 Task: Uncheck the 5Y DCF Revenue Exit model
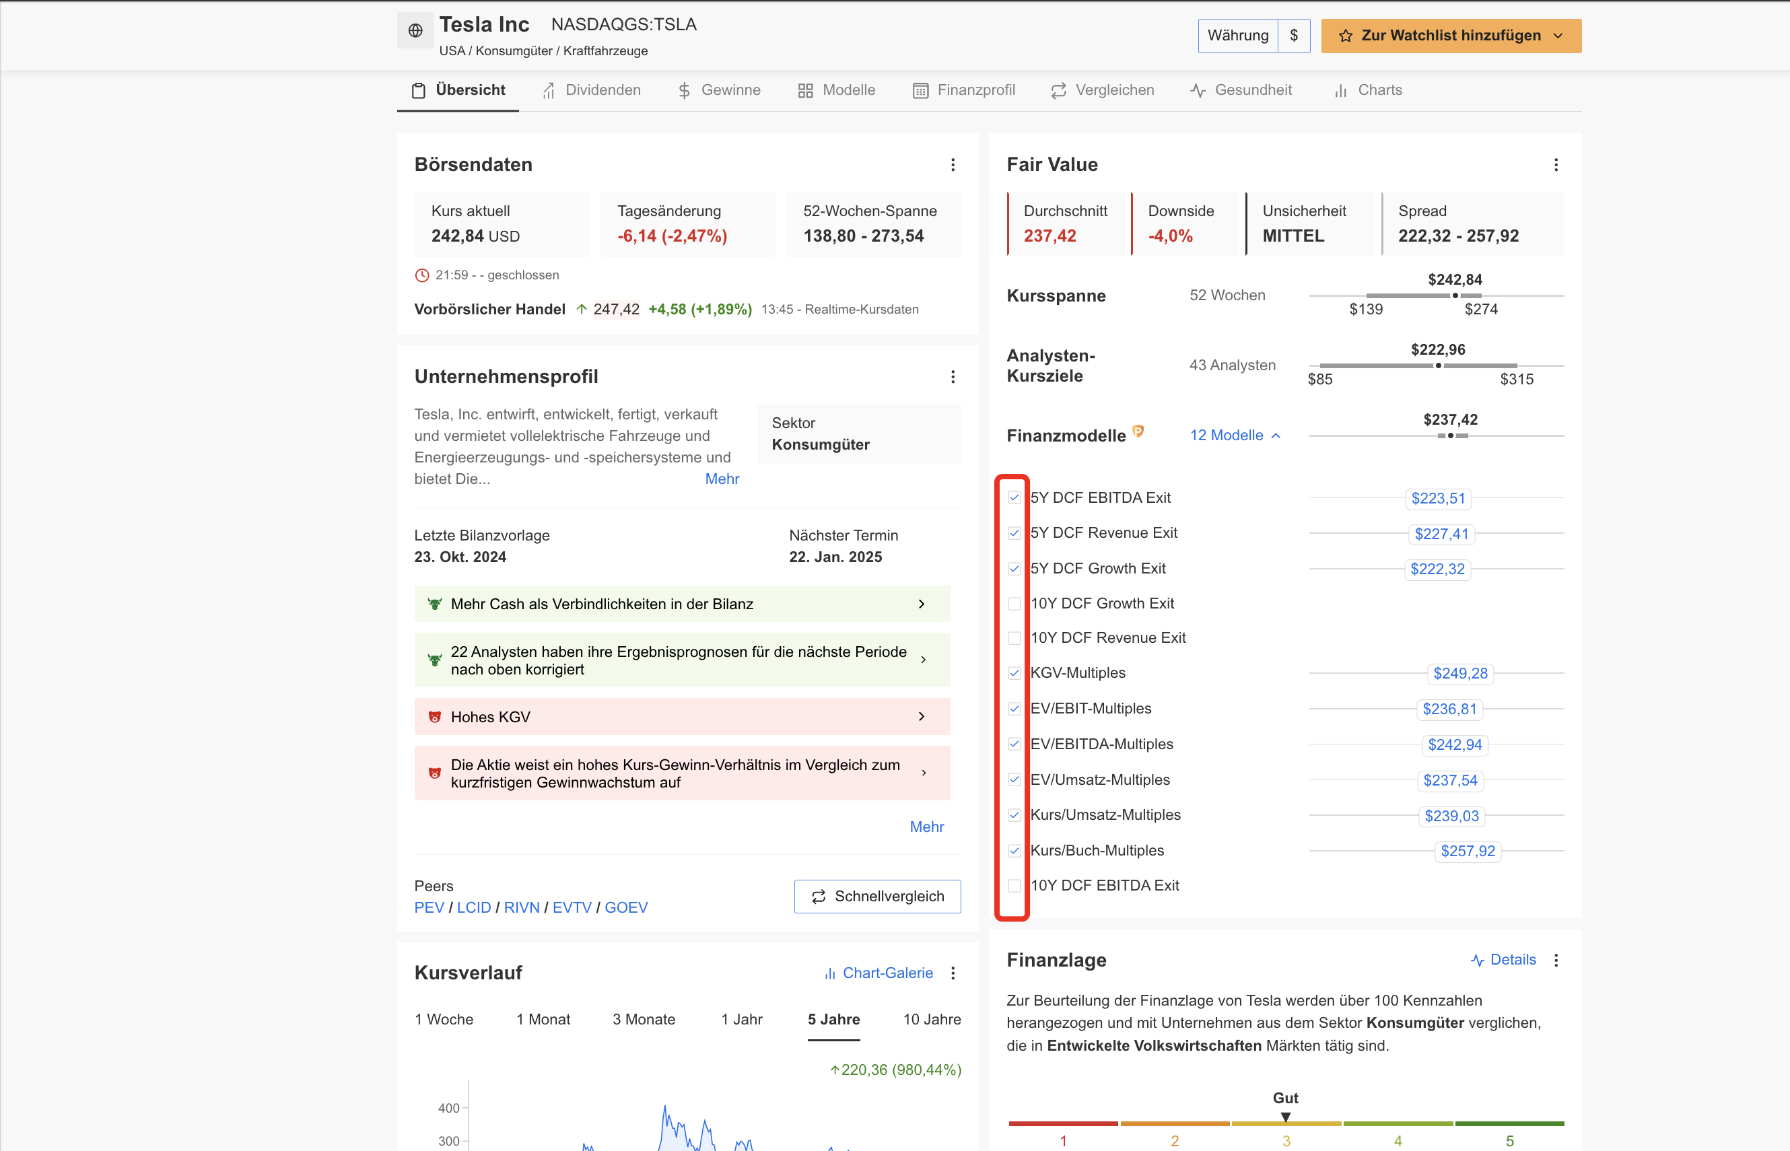click(x=1014, y=533)
